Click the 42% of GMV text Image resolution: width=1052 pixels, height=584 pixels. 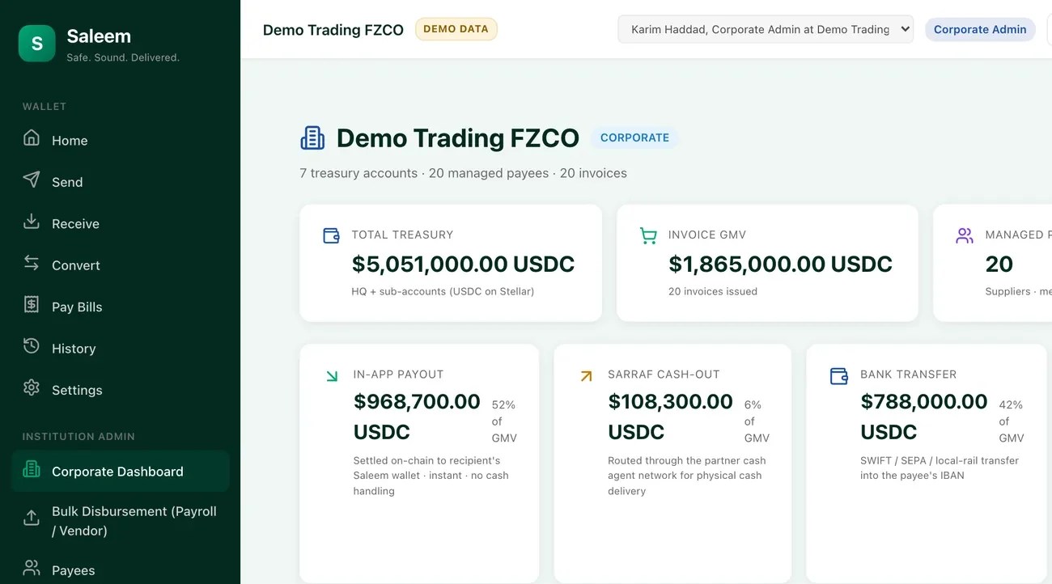[1011, 421]
